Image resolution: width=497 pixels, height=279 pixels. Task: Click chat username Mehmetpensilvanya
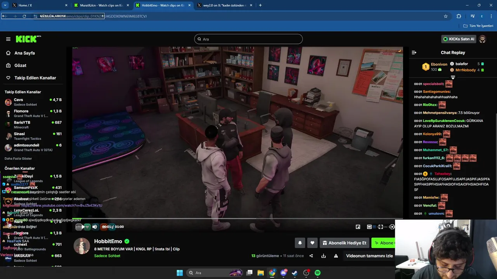point(440,113)
